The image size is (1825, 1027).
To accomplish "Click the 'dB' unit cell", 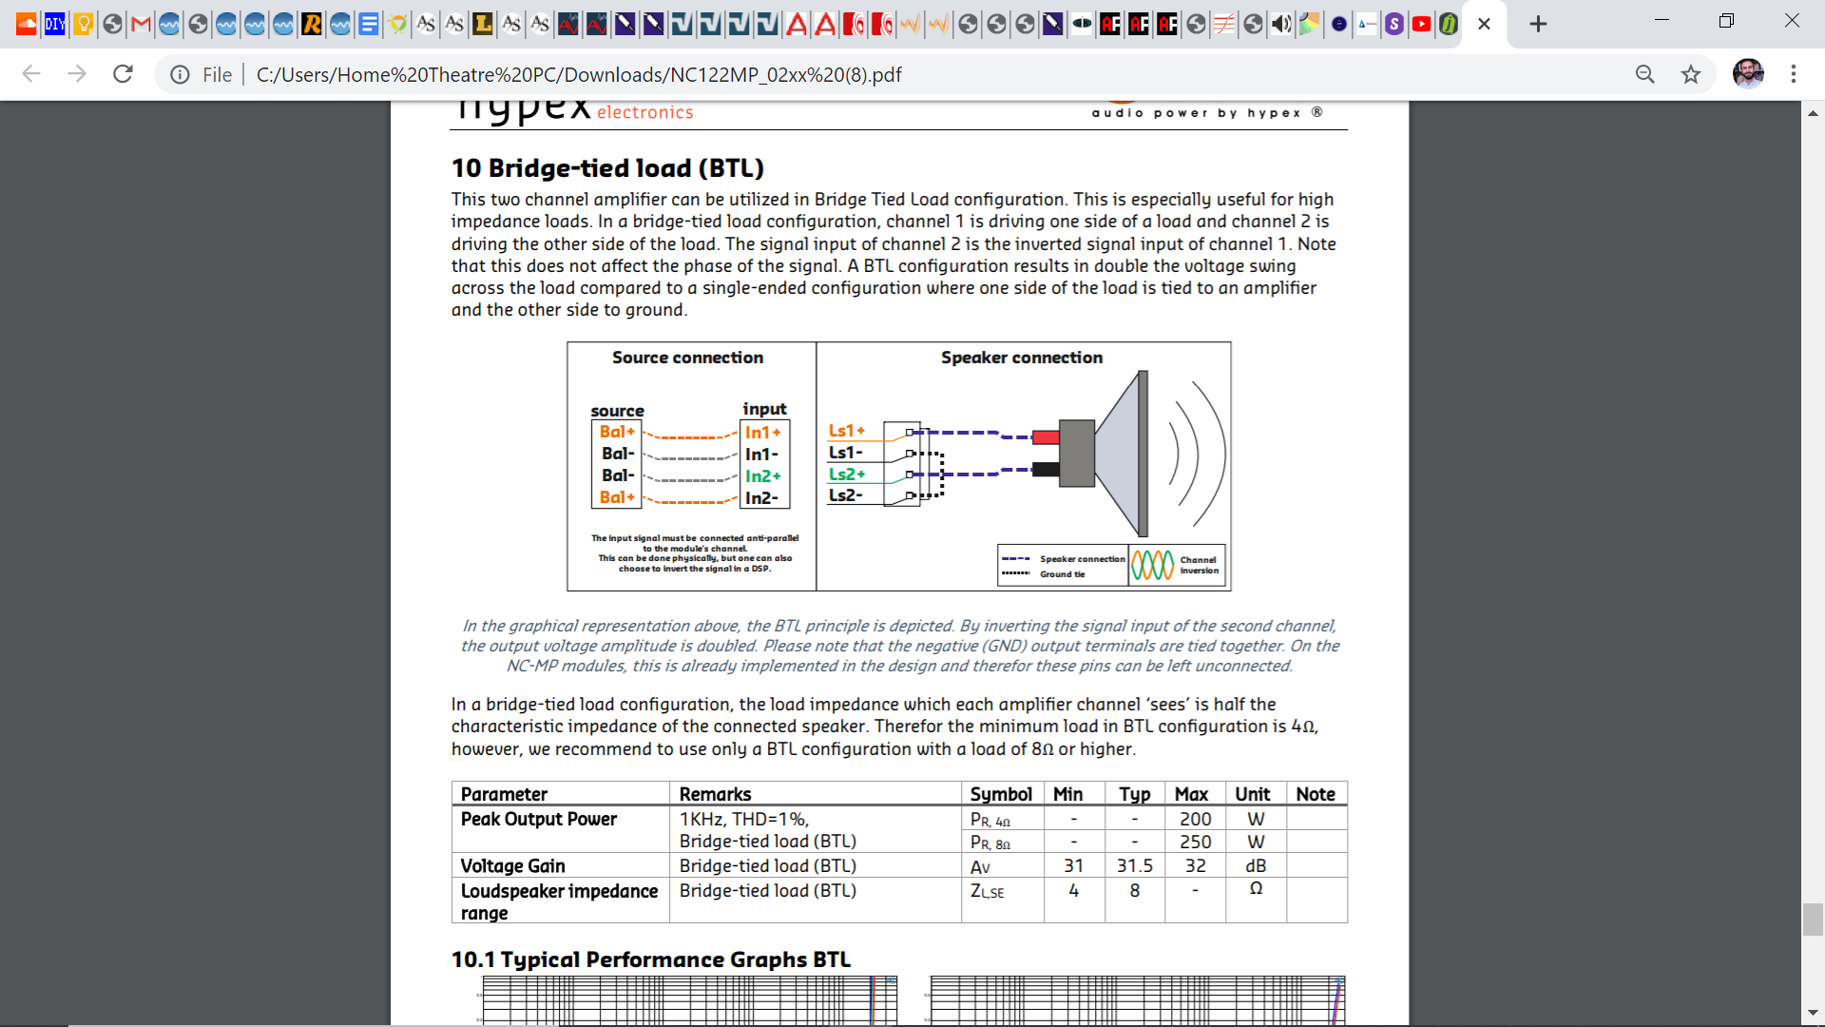I will (x=1256, y=866).
